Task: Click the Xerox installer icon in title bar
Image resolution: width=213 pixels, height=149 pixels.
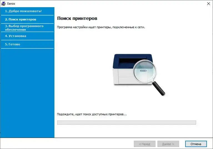Action: (3, 4)
